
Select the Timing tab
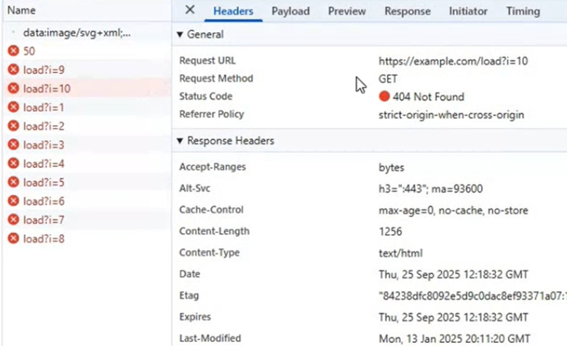pos(522,11)
